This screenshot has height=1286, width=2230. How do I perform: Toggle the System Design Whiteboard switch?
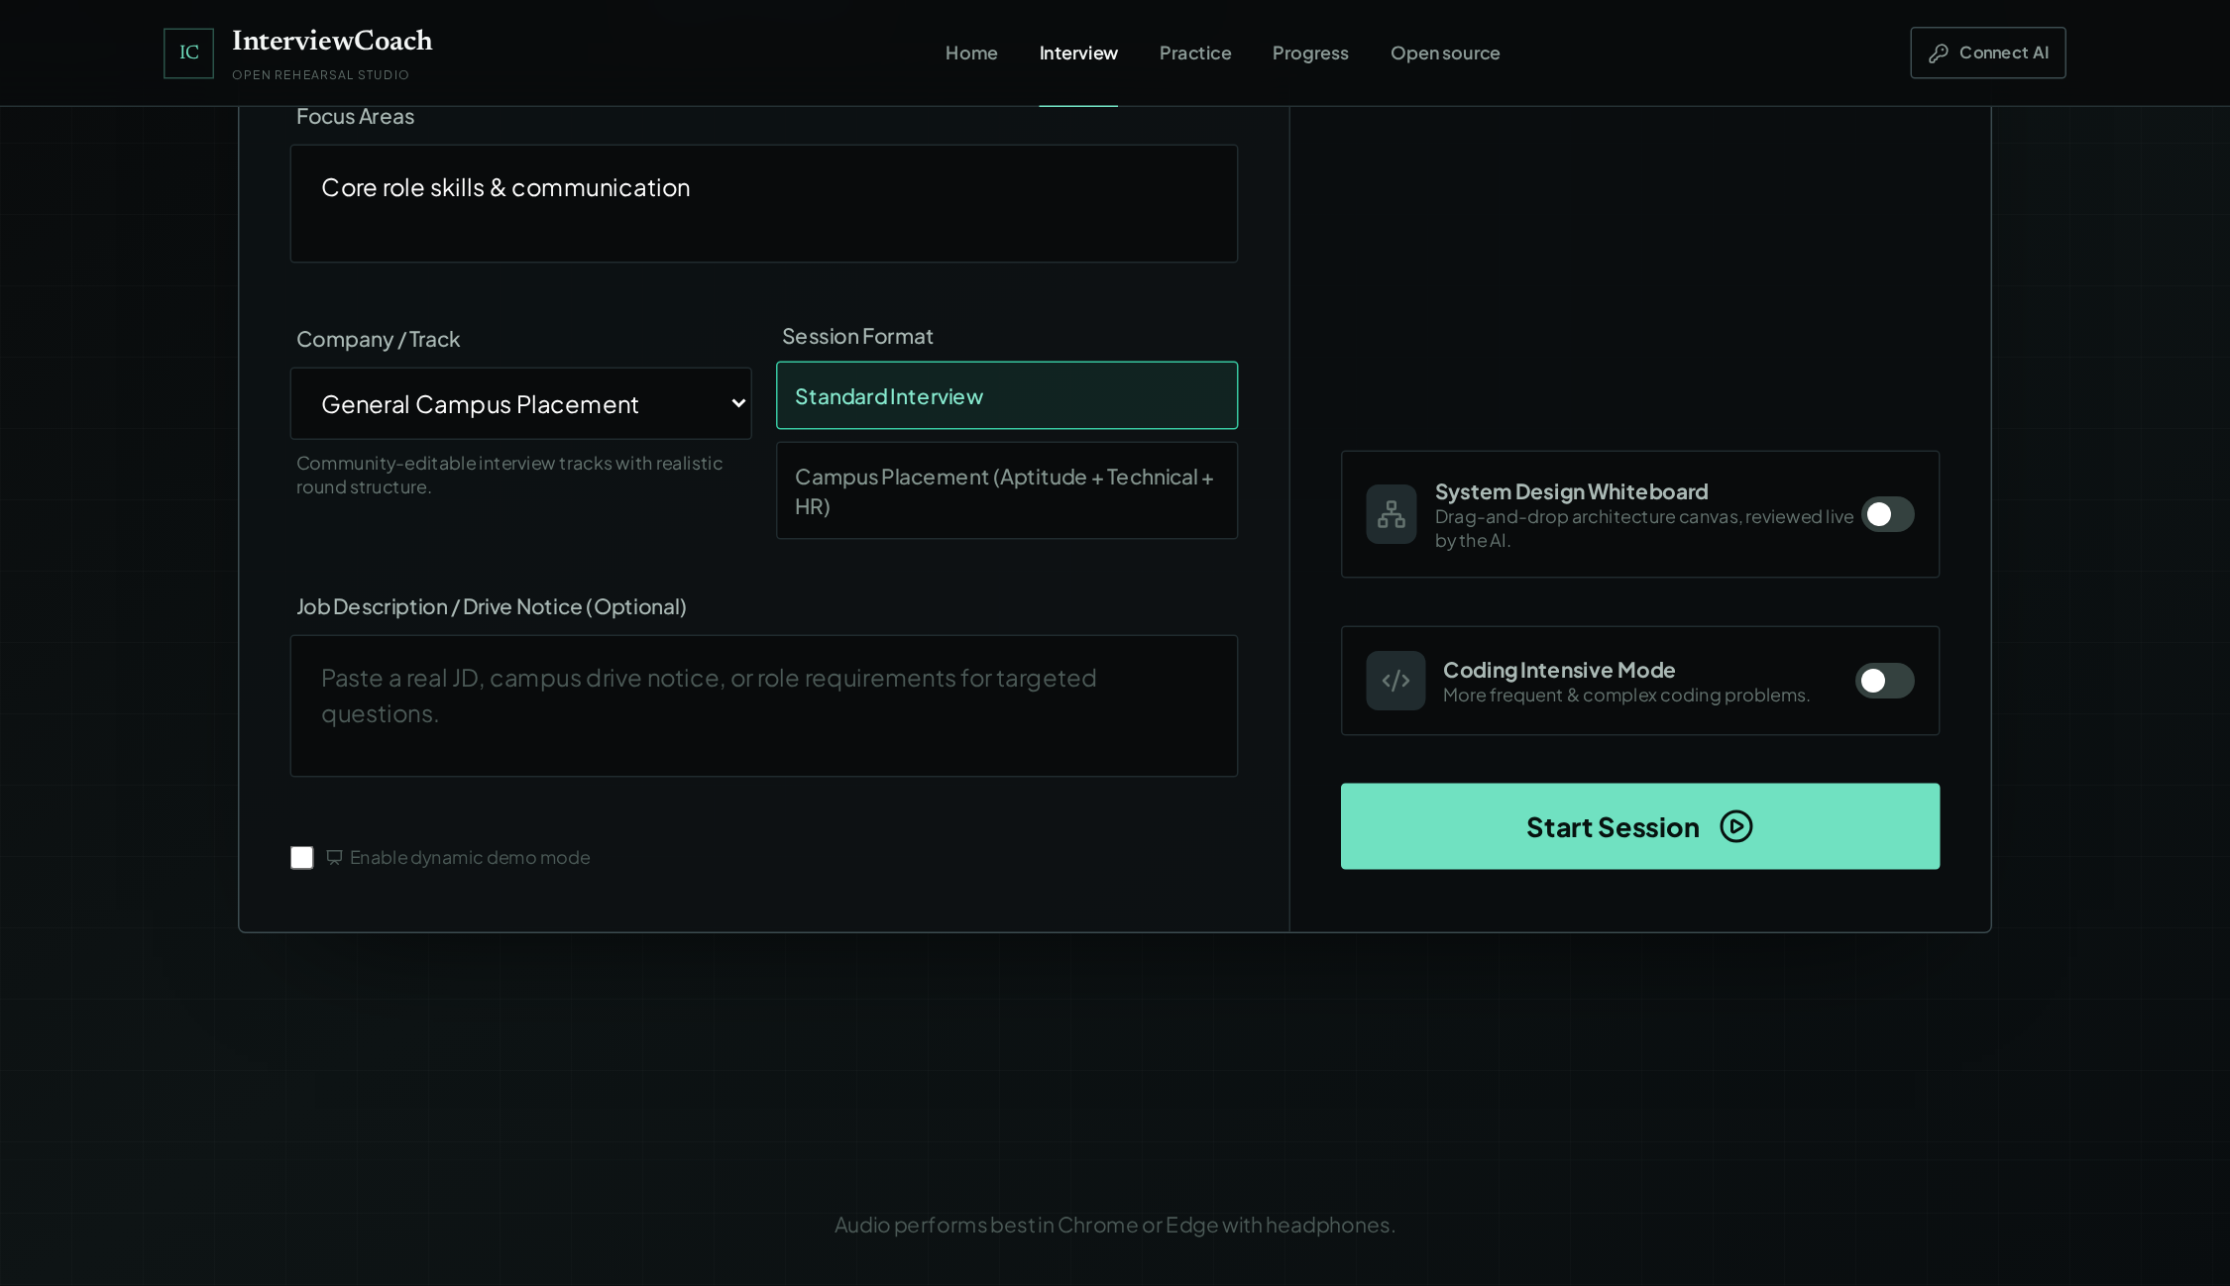[x=1887, y=514]
